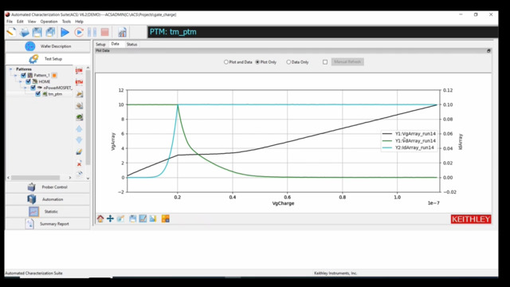Open the Edit menu

20,22
